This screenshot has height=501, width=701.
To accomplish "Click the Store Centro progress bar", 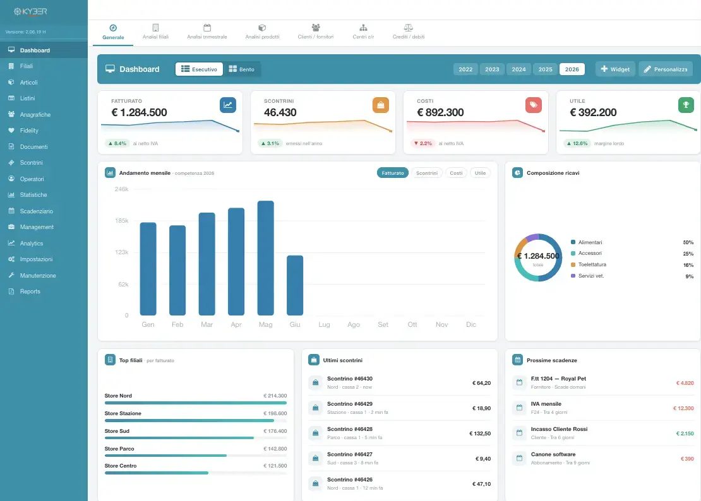I will point(196,473).
